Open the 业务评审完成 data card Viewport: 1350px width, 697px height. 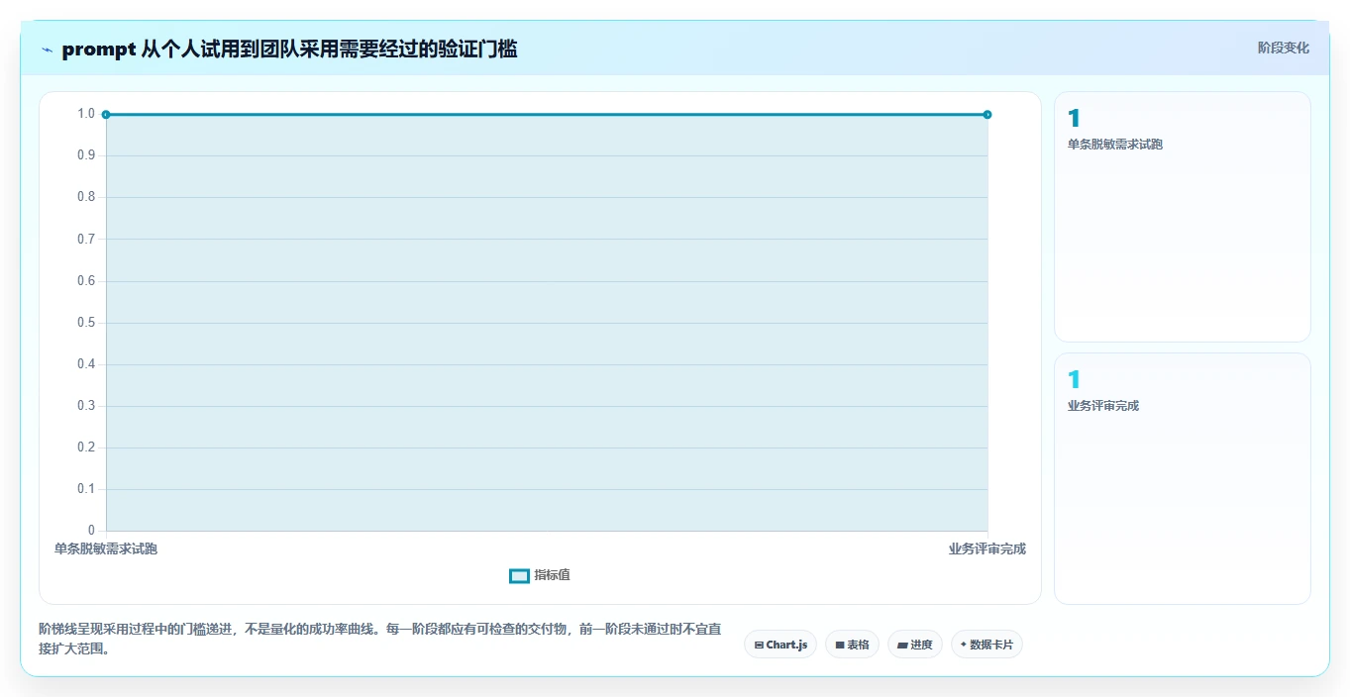point(1182,478)
